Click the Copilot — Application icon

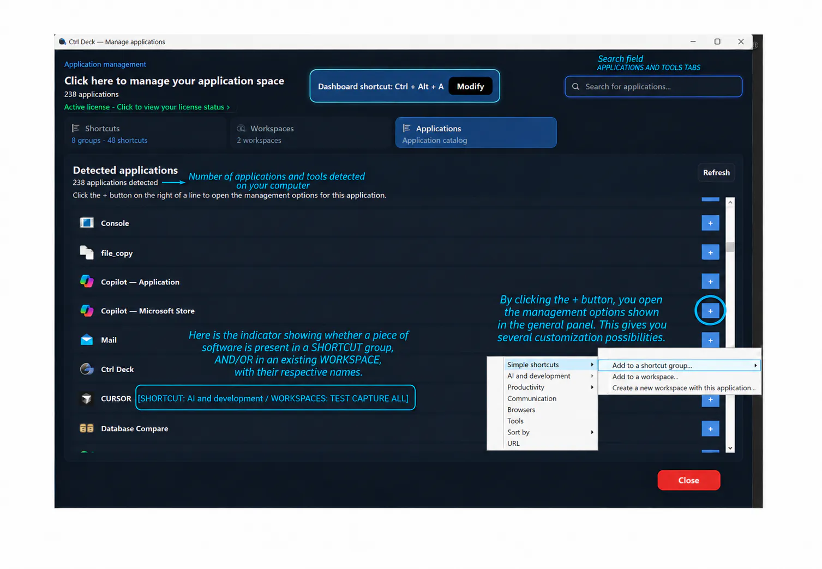coord(87,281)
